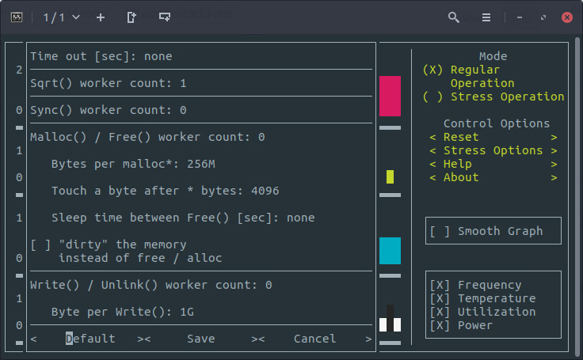
Task: Uncheck the Temperature graph checkbox
Action: tap(440, 298)
